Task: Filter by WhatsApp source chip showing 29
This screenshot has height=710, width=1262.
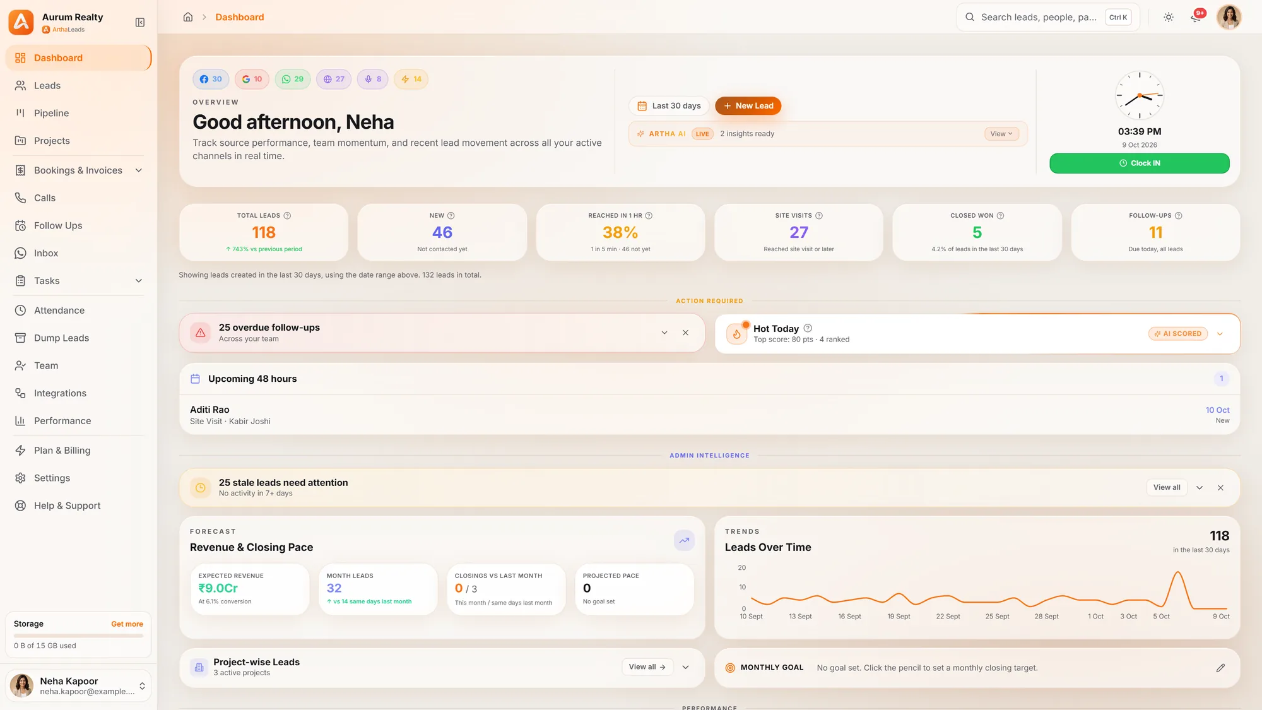Action: pos(293,80)
